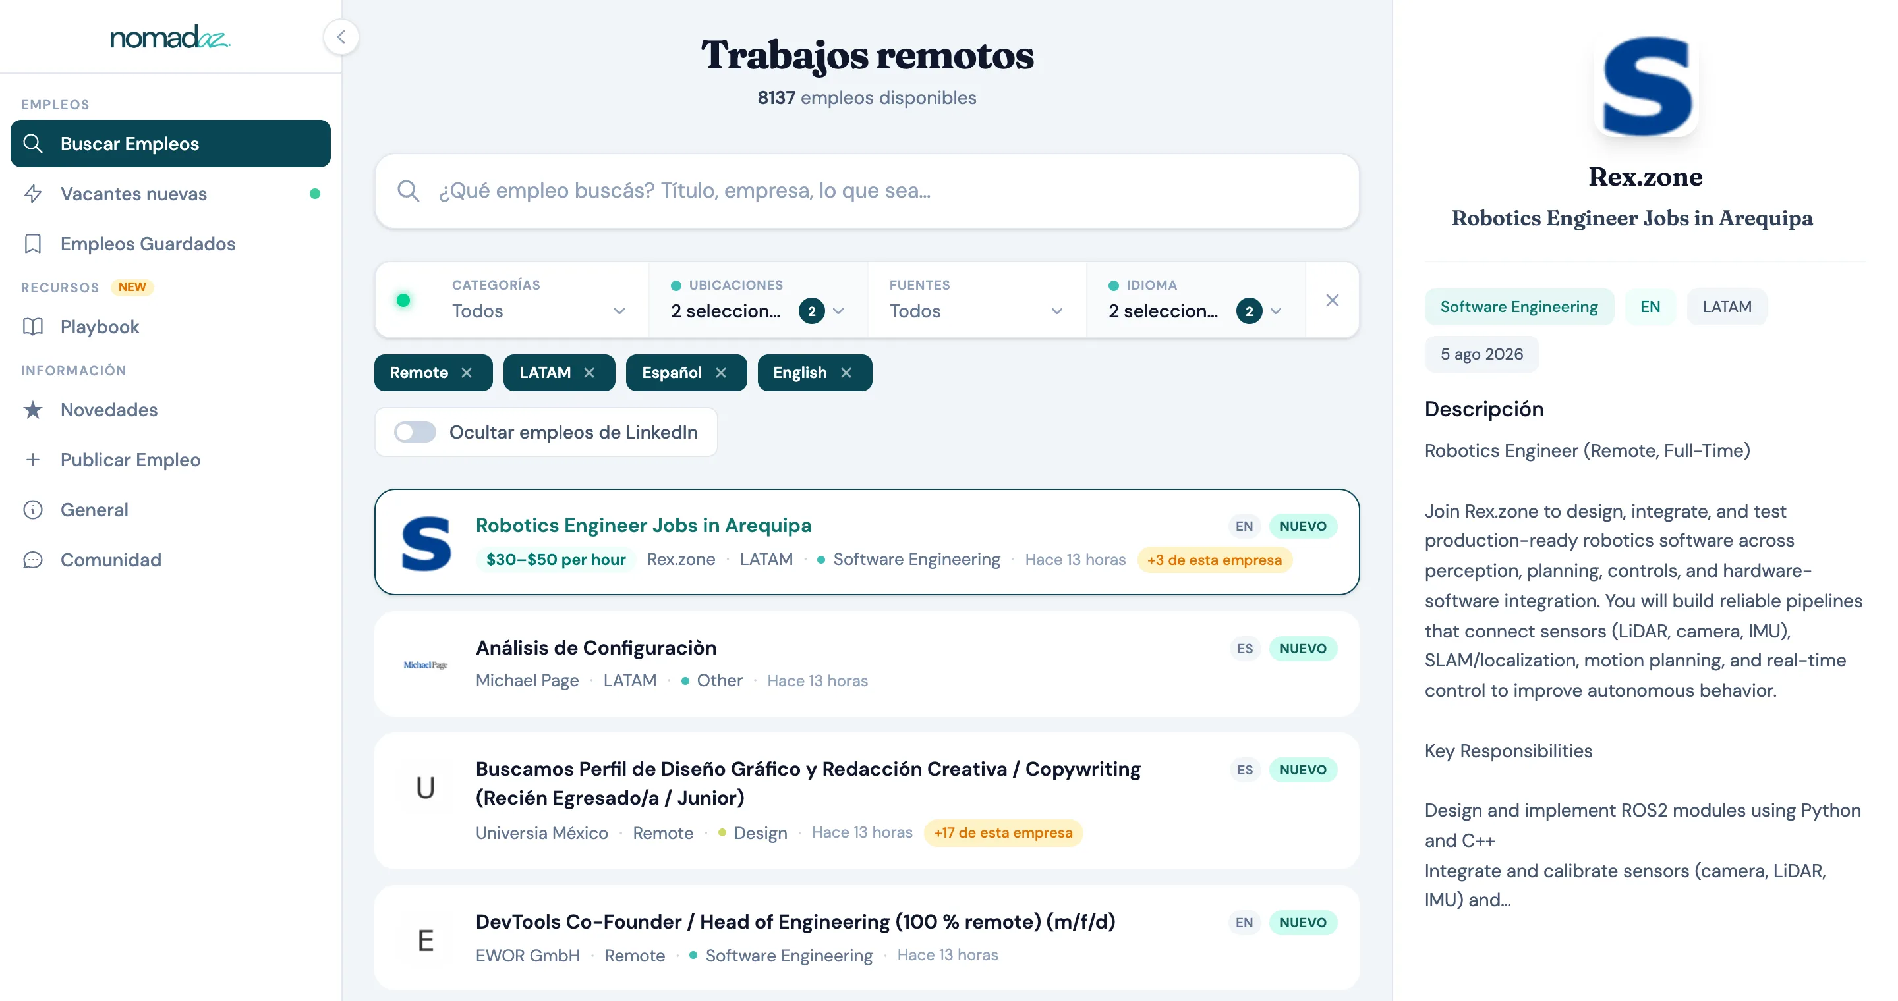
Task: Click the EN language tag in detail panel
Action: point(1650,306)
